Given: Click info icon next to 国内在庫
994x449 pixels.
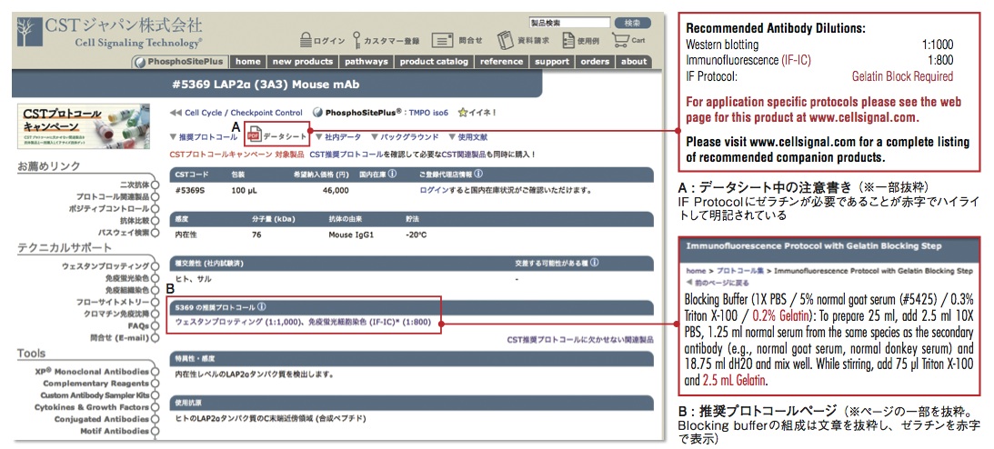Looking at the screenshot, I should [x=392, y=173].
